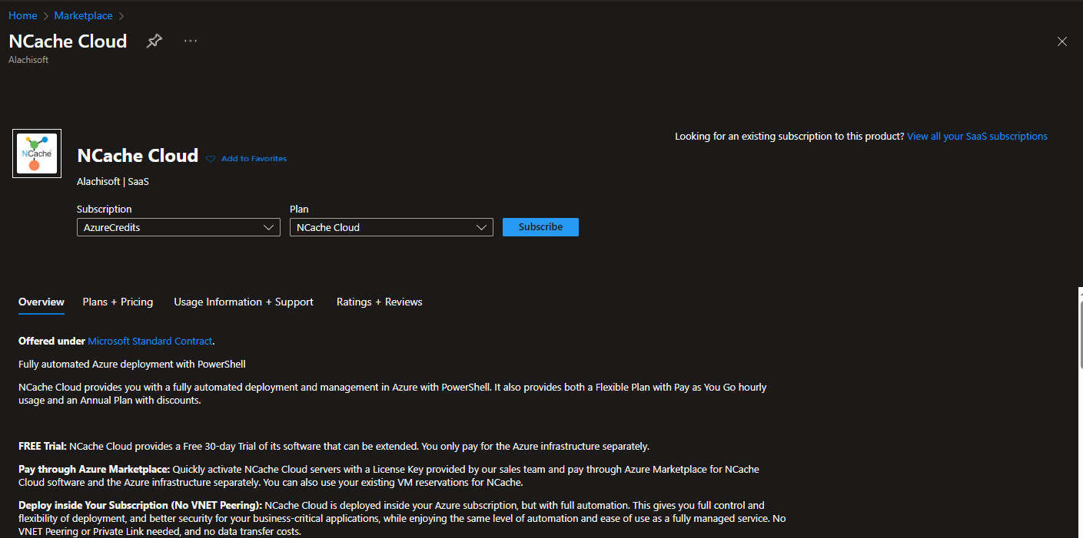Open the more options ellipsis menu

tap(191, 41)
